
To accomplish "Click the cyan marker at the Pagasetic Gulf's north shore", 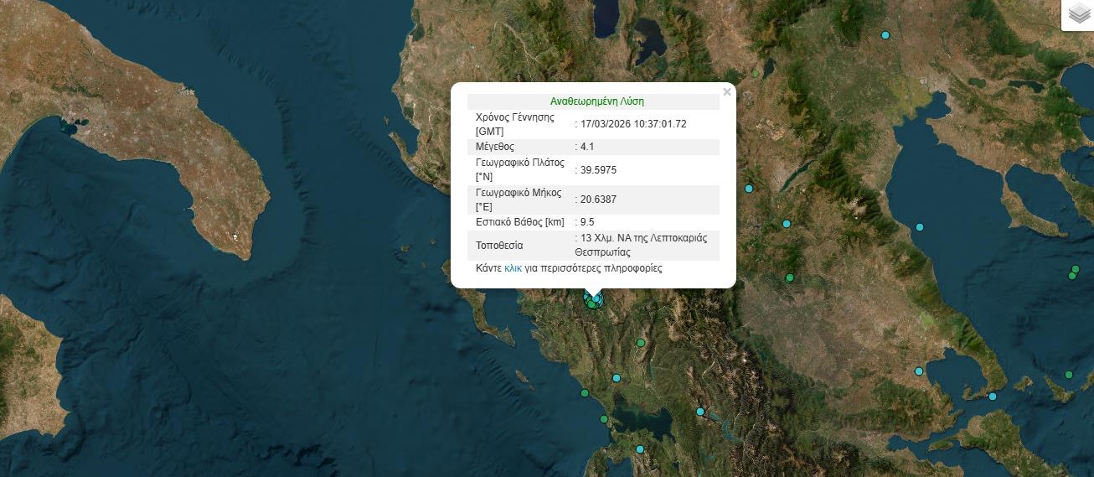I will pyautogui.click(x=919, y=371).
